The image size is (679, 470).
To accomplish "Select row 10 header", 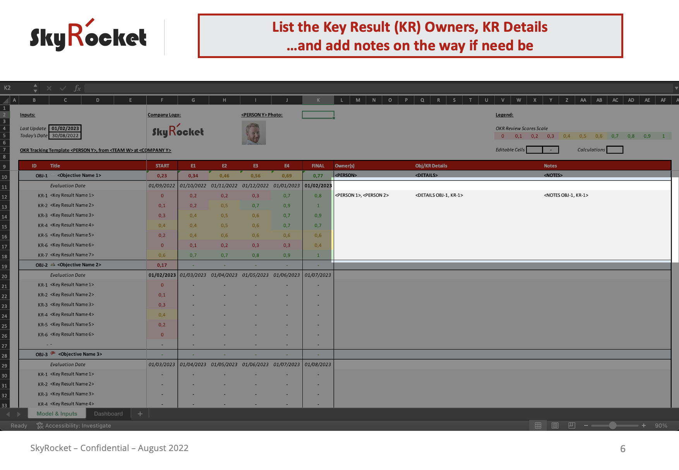I will 4,177.
